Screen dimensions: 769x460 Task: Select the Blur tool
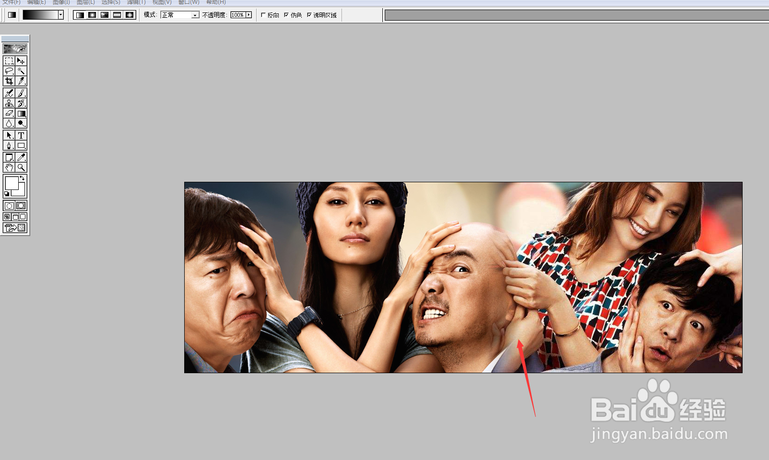(9, 123)
